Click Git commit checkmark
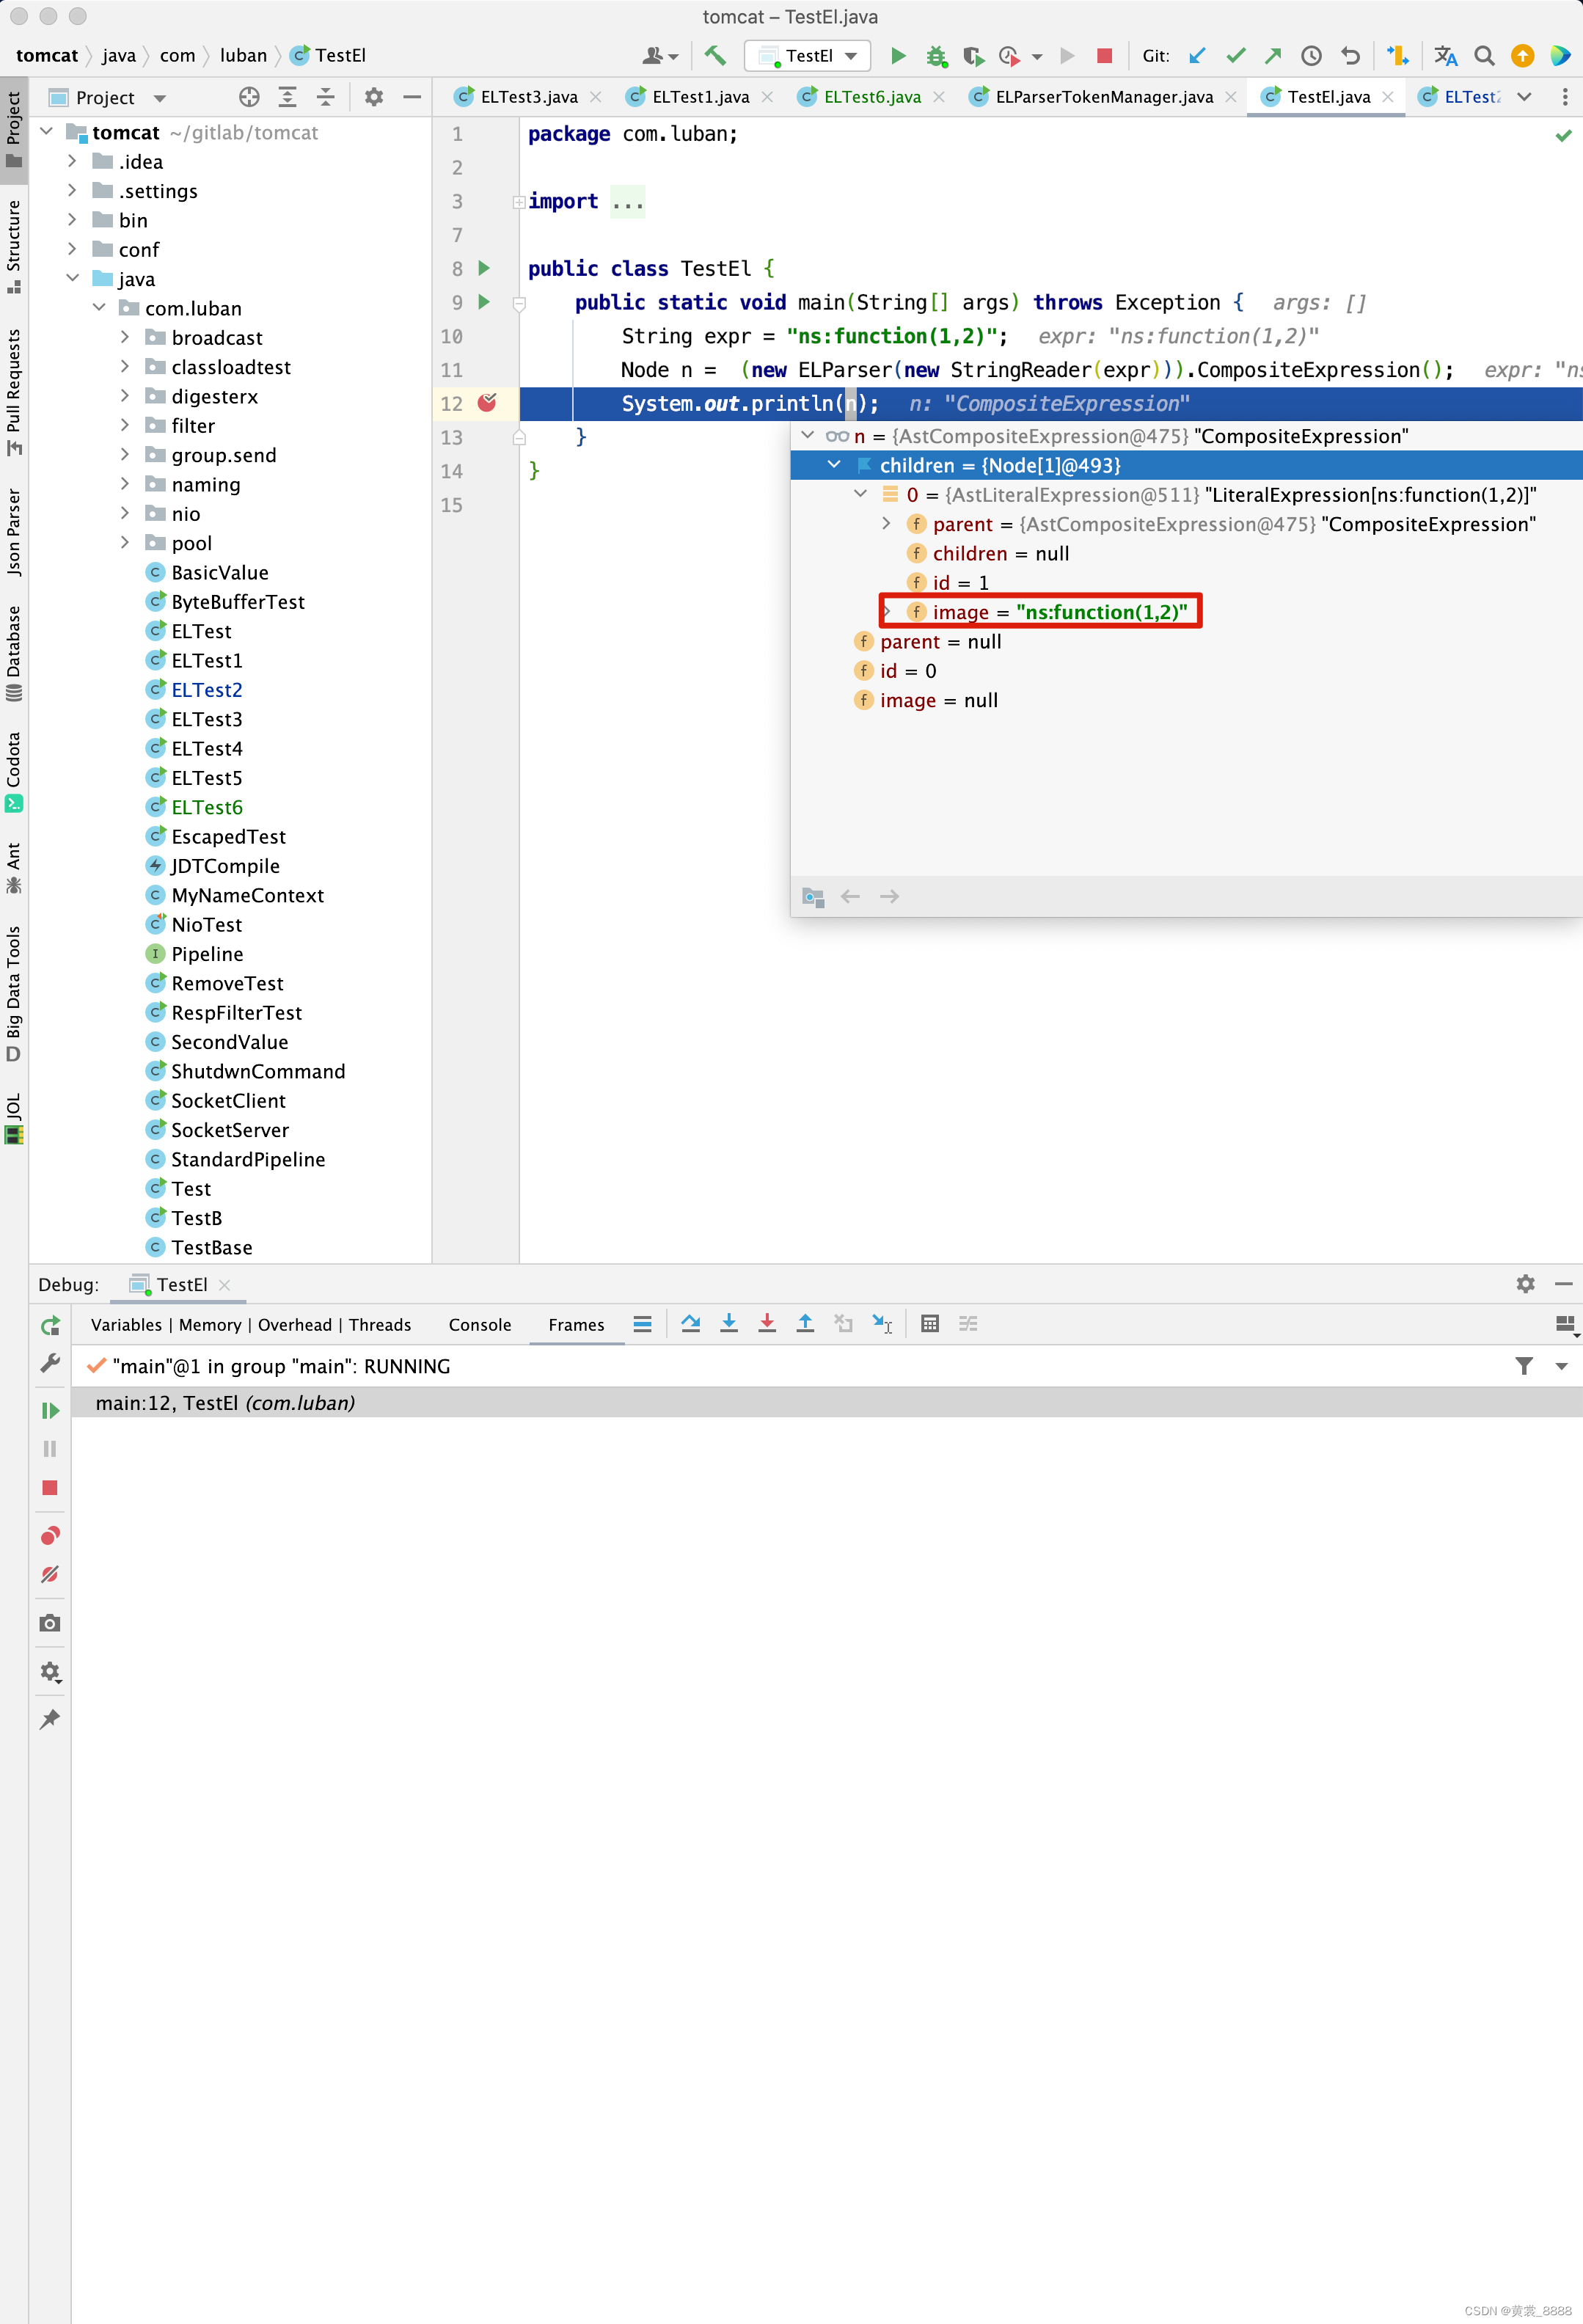 1236,56
